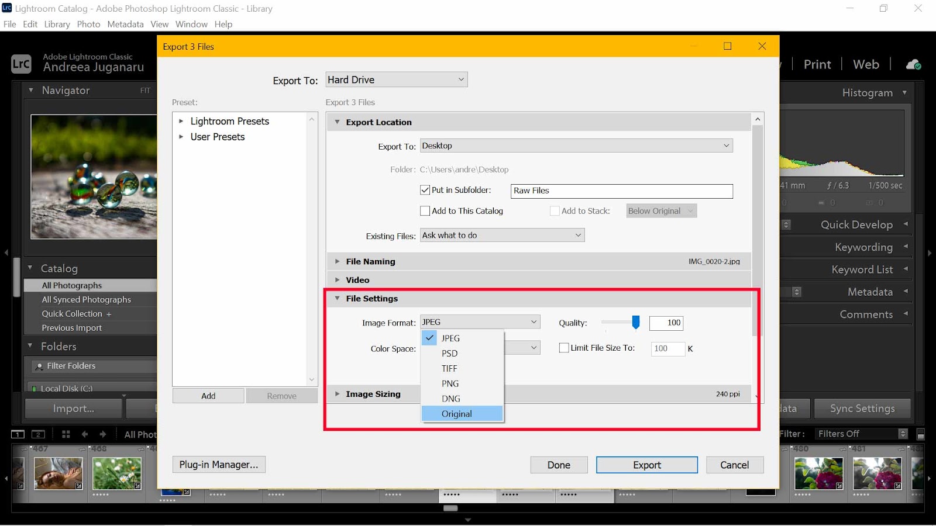Go forward with filmstrip right arrow

click(x=103, y=434)
